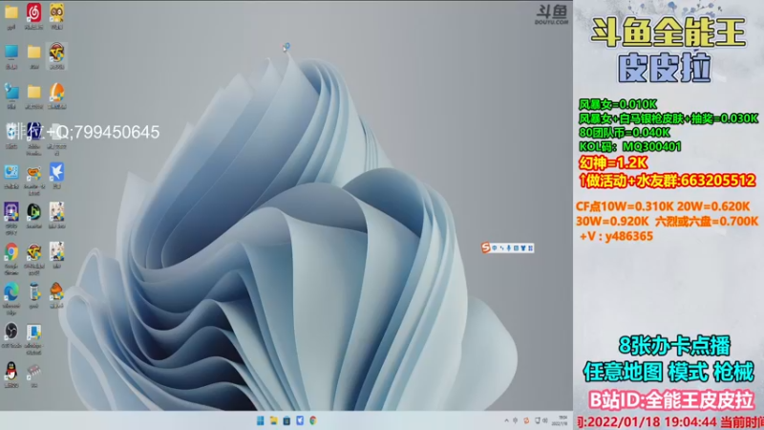Viewport: 764px width, 430px height.
Task: Open the This PC monitor icon
Action: [11, 54]
